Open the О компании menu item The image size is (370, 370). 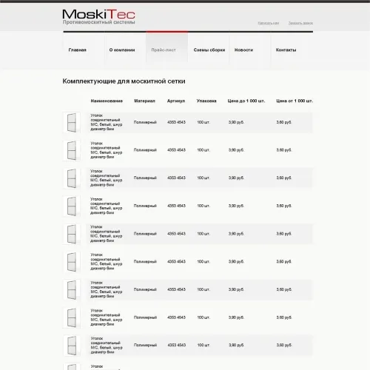pos(122,50)
